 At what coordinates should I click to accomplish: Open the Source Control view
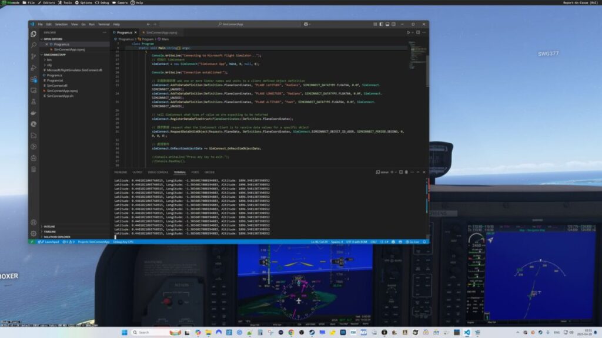tap(34, 57)
